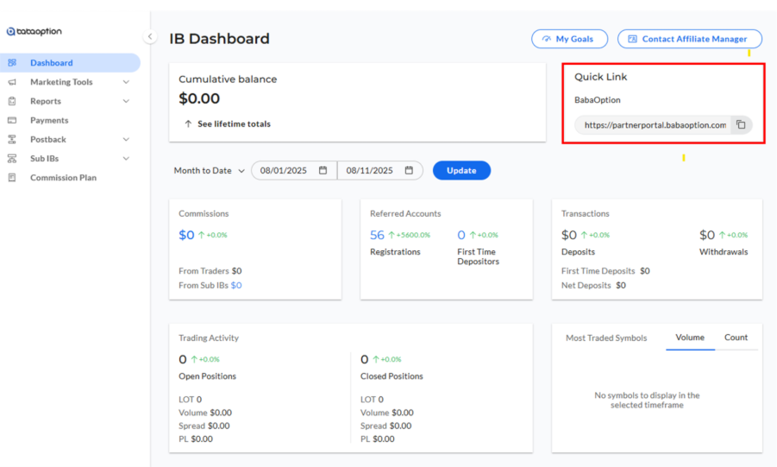
Task: Expand the Reports submenu
Action: [126, 101]
